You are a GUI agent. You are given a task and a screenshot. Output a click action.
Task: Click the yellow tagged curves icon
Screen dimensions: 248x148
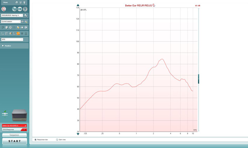(x=18, y=28)
